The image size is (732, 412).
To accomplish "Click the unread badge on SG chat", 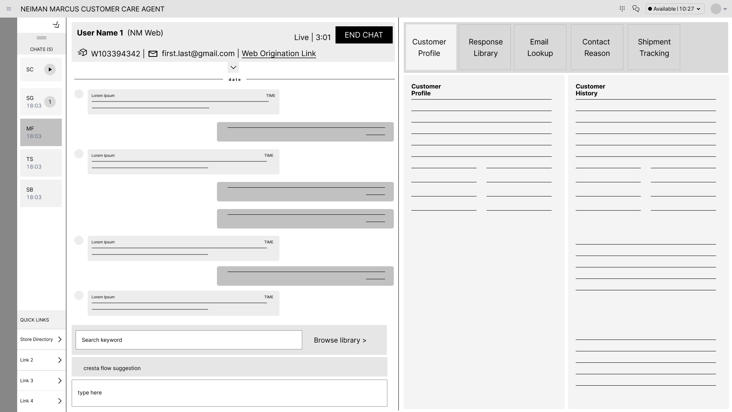I will [50, 102].
